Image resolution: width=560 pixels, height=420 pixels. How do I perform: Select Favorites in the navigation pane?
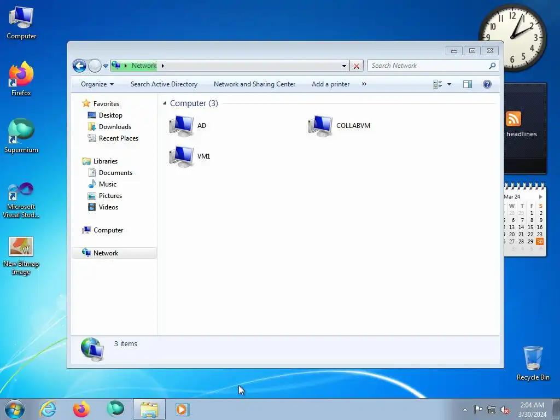(x=106, y=103)
